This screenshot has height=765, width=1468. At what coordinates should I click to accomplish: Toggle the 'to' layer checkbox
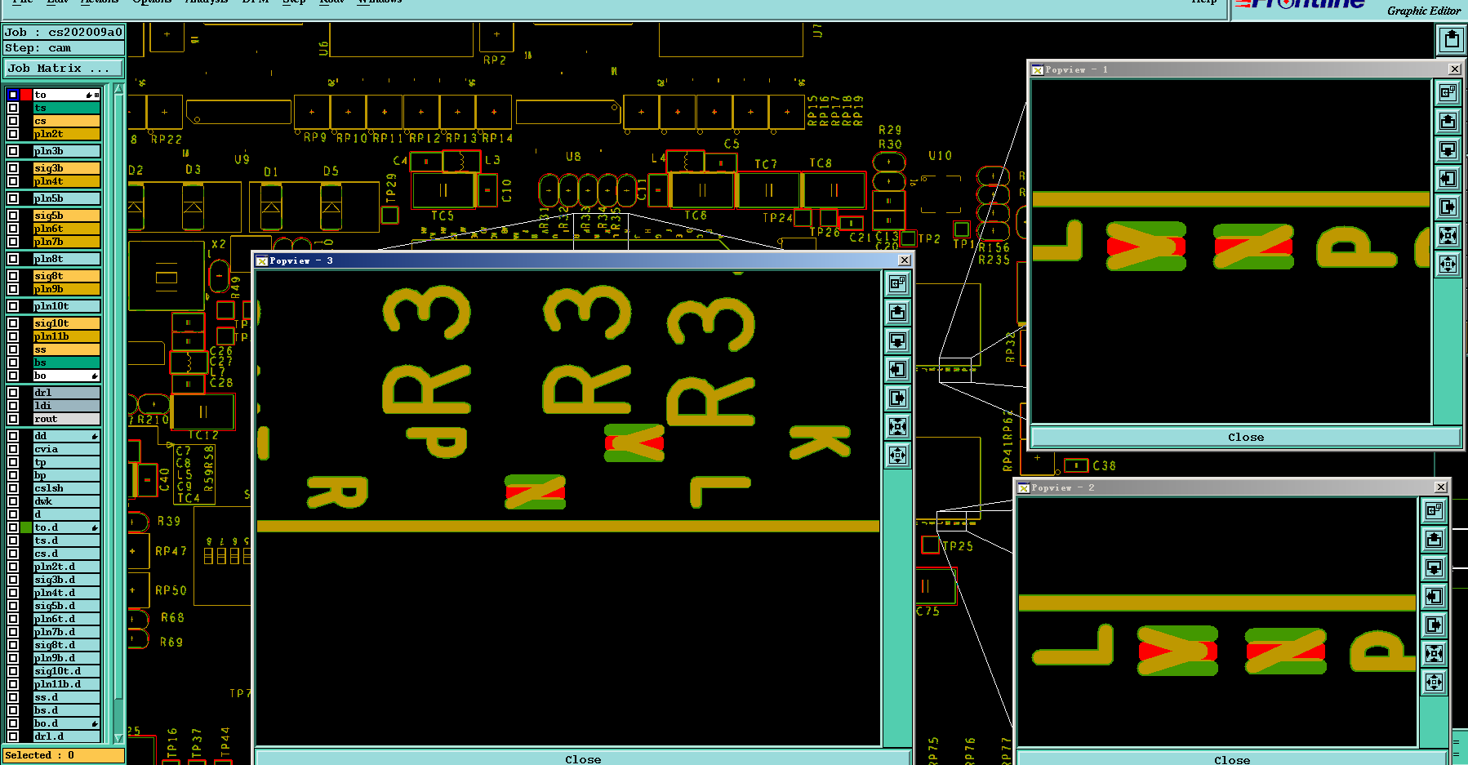tap(13, 95)
